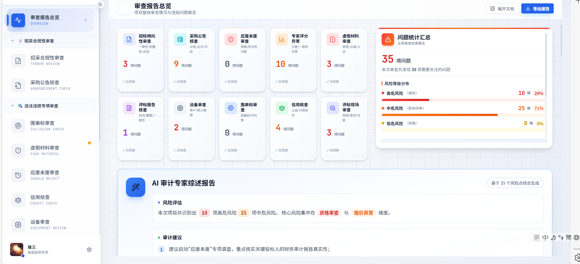Click the 张三 user avatar
This screenshot has width=580, height=264.
17,249
